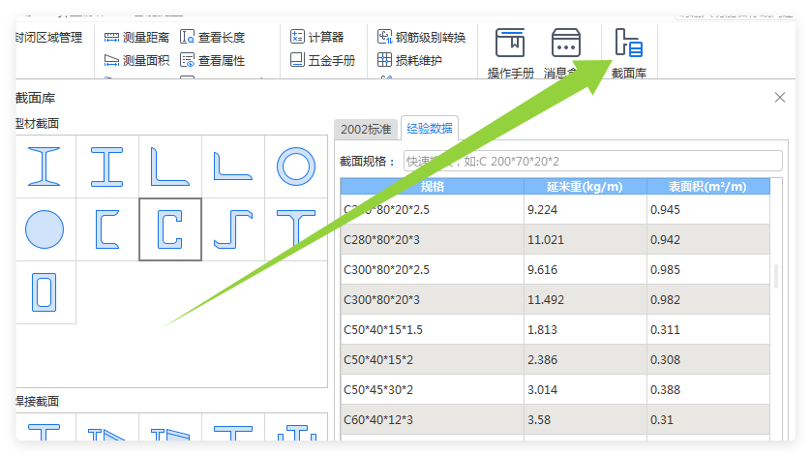Click 封闭区域管理 closed region management
Viewport: 811px width, 456px height.
click(x=49, y=37)
